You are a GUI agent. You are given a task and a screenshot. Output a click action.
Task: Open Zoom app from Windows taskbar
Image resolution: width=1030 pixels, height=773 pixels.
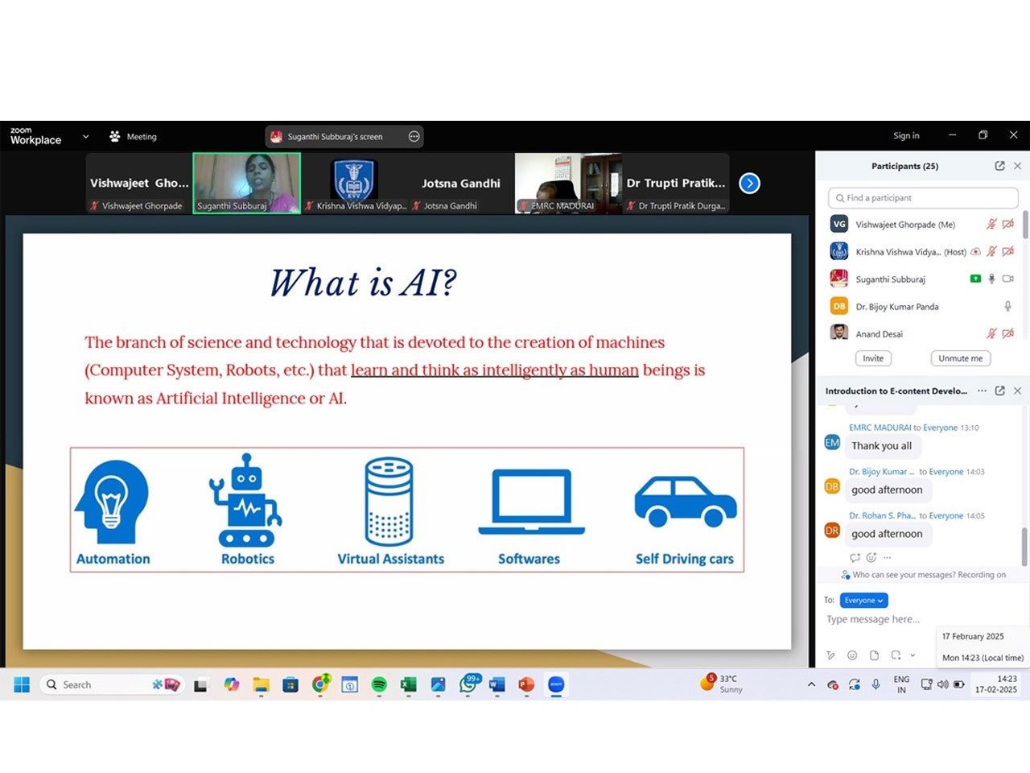[x=556, y=684]
